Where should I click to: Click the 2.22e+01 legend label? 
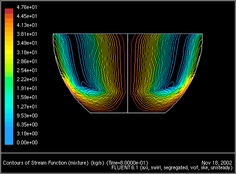click(27, 79)
